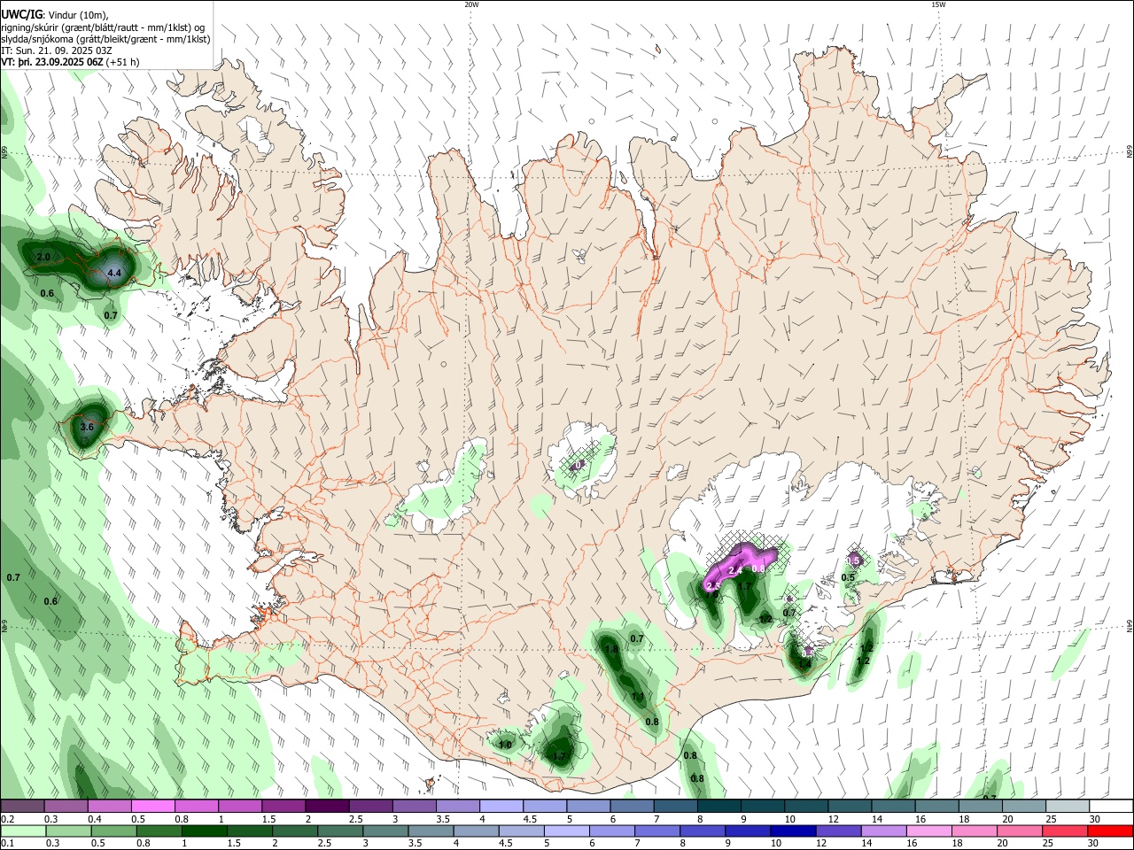1134x850 pixels.
Task: Select the snow legend swatch between 6 and 7
Action: click(x=632, y=806)
